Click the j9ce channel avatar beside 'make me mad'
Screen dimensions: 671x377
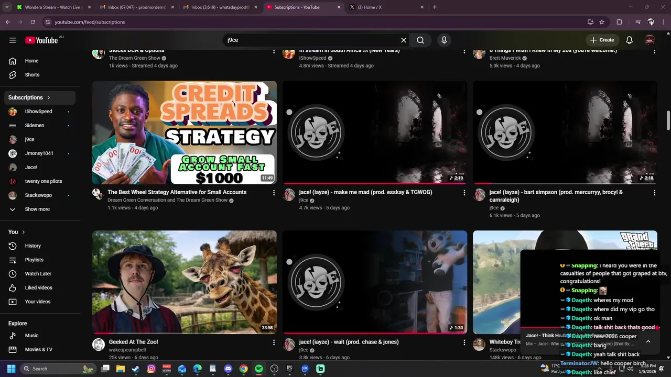[x=289, y=195]
